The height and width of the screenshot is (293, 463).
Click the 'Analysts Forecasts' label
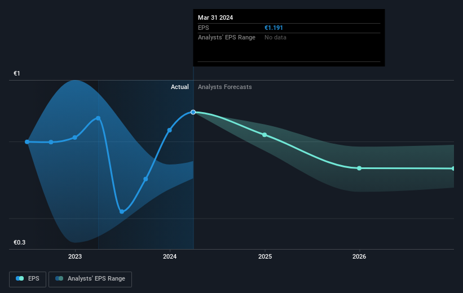pos(224,87)
